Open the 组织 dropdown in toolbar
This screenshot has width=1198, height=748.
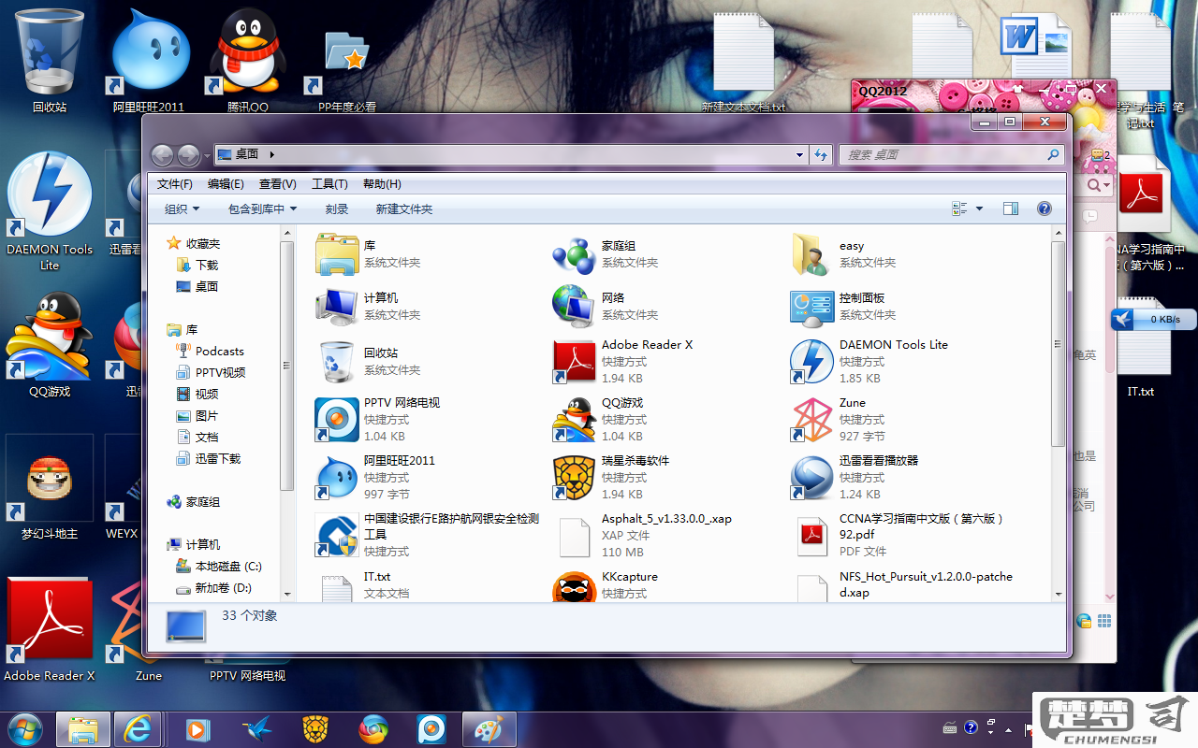(x=183, y=209)
